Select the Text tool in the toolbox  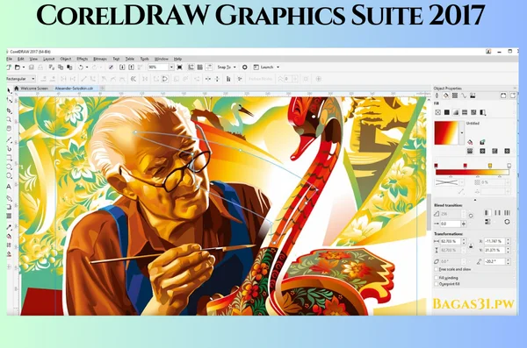[9, 187]
